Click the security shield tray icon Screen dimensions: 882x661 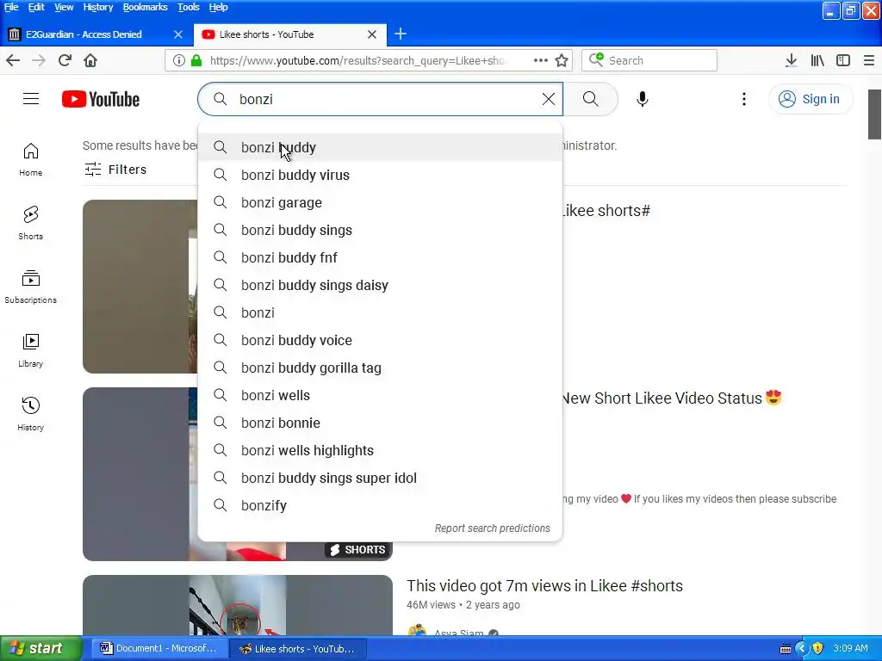coord(817,648)
